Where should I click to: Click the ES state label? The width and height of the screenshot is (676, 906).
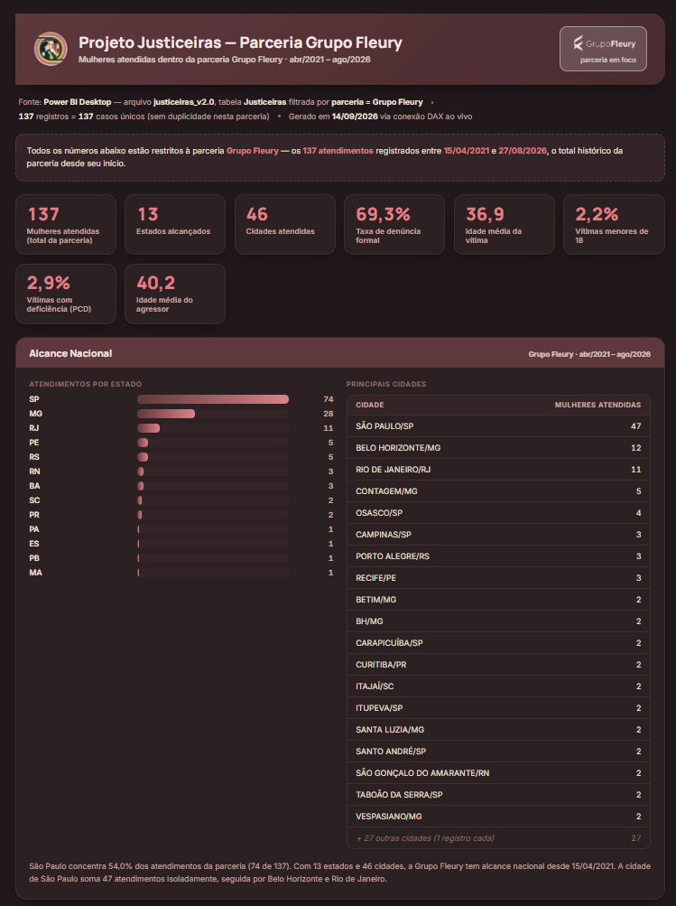pyautogui.click(x=34, y=544)
